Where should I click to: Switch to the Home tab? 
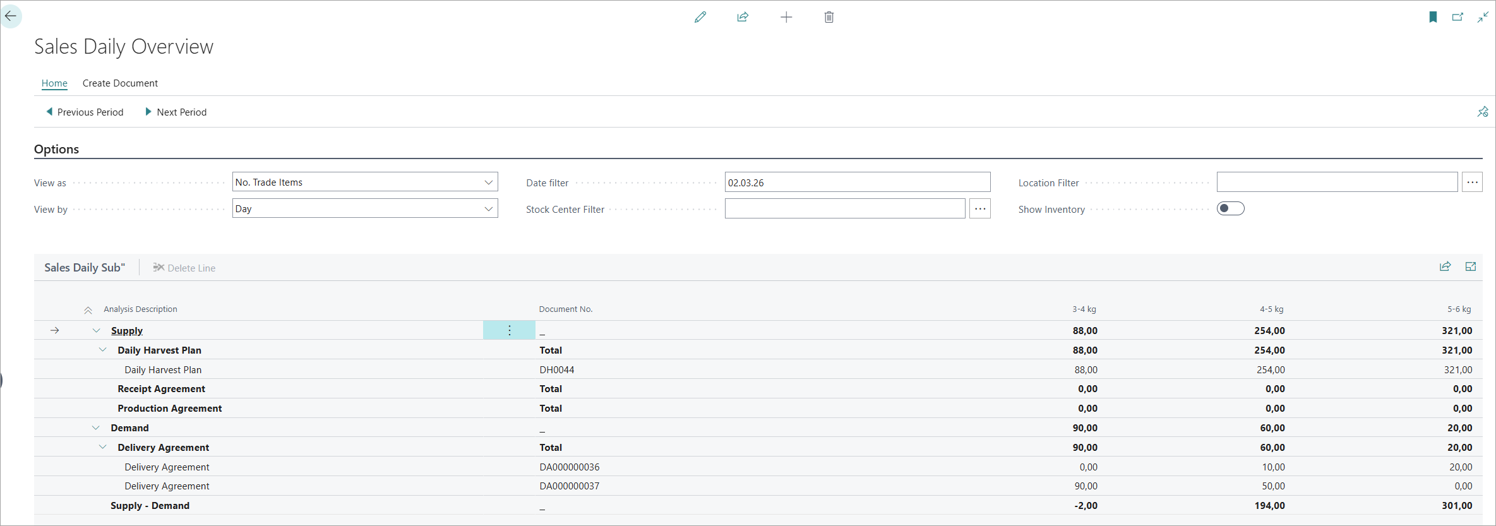[54, 83]
